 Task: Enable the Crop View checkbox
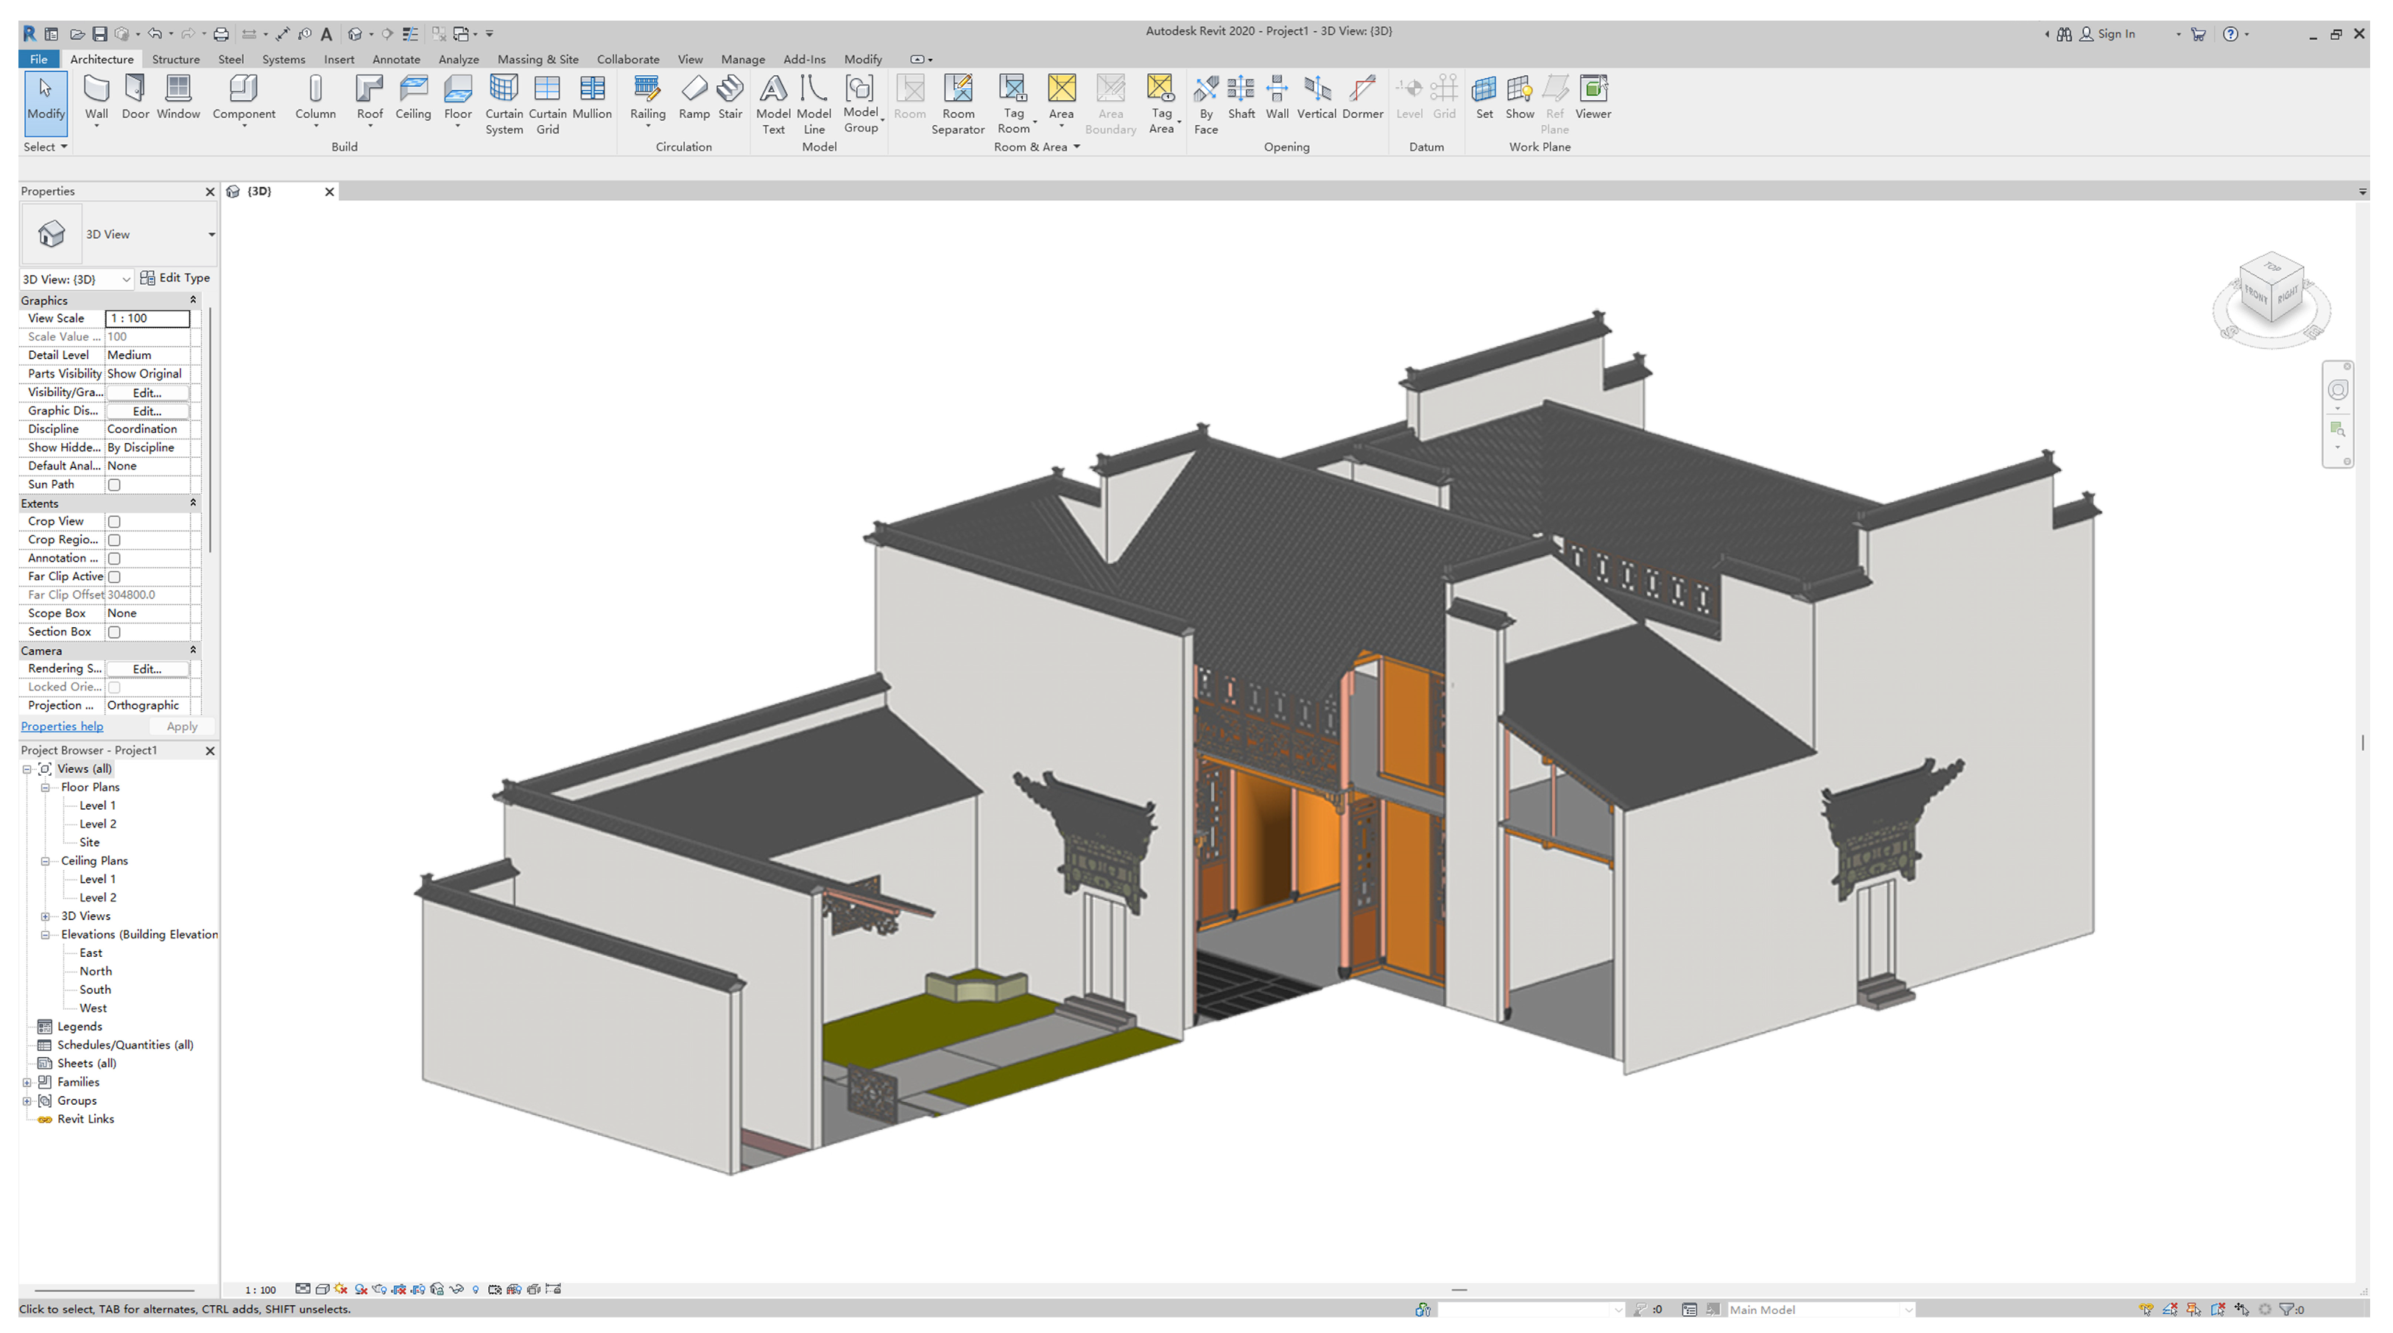click(x=114, y=522)
